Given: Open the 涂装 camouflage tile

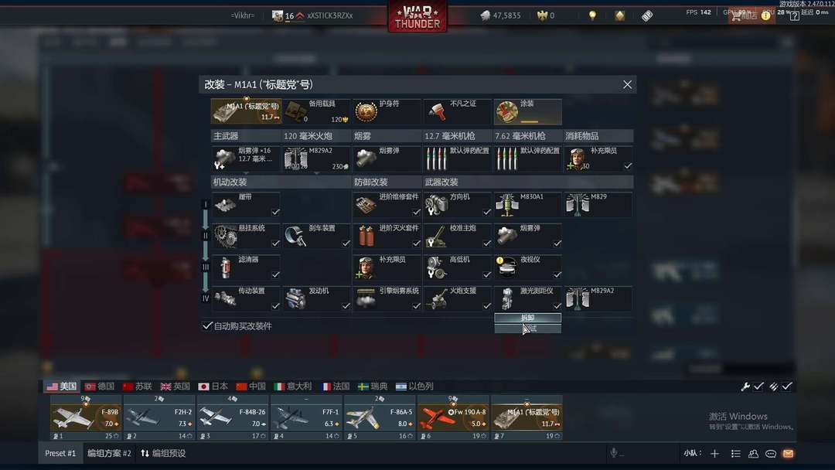Looking at the screenshot, I should pyautogui.click(x=527, y=111).
